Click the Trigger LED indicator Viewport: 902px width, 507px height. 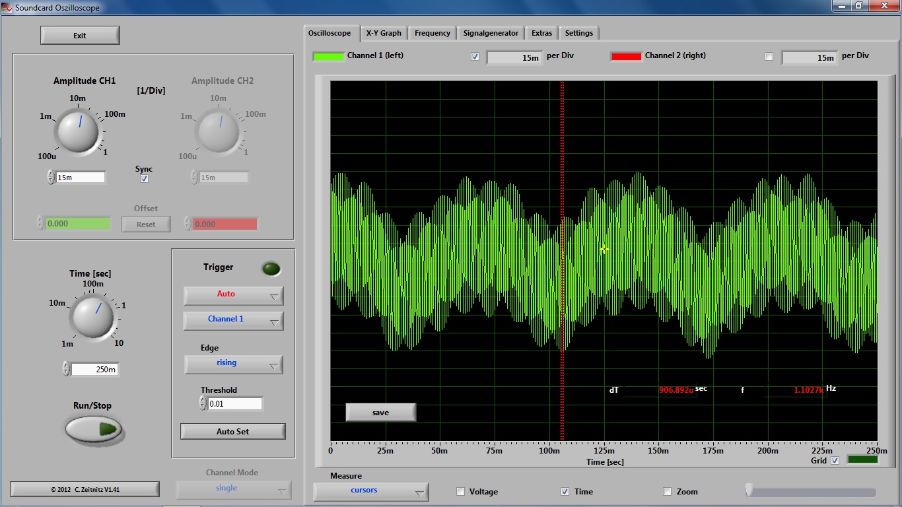[271, 269]
